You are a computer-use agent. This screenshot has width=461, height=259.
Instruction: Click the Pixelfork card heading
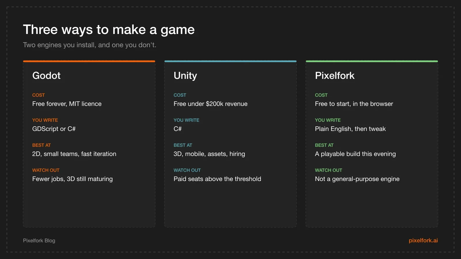pyautogui.click(x=335, y=75)
